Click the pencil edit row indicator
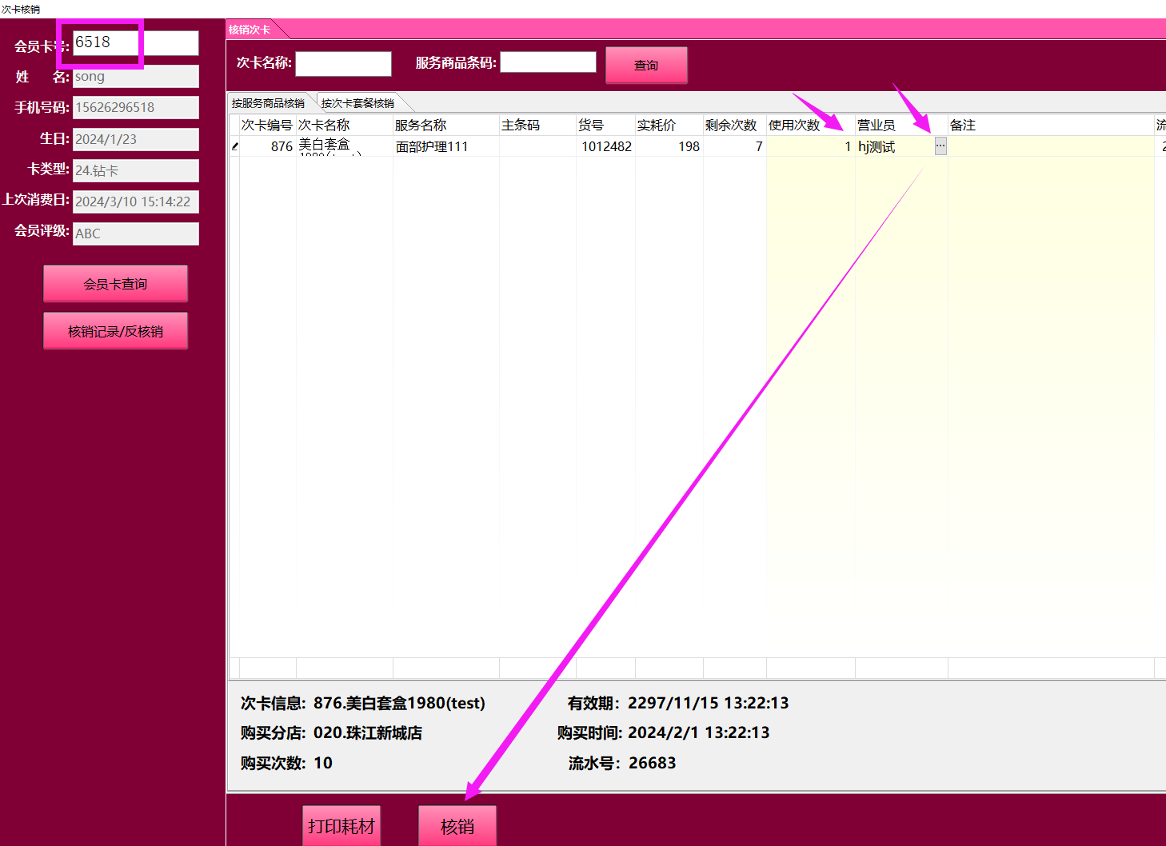1166x846 pixels. 234,146
